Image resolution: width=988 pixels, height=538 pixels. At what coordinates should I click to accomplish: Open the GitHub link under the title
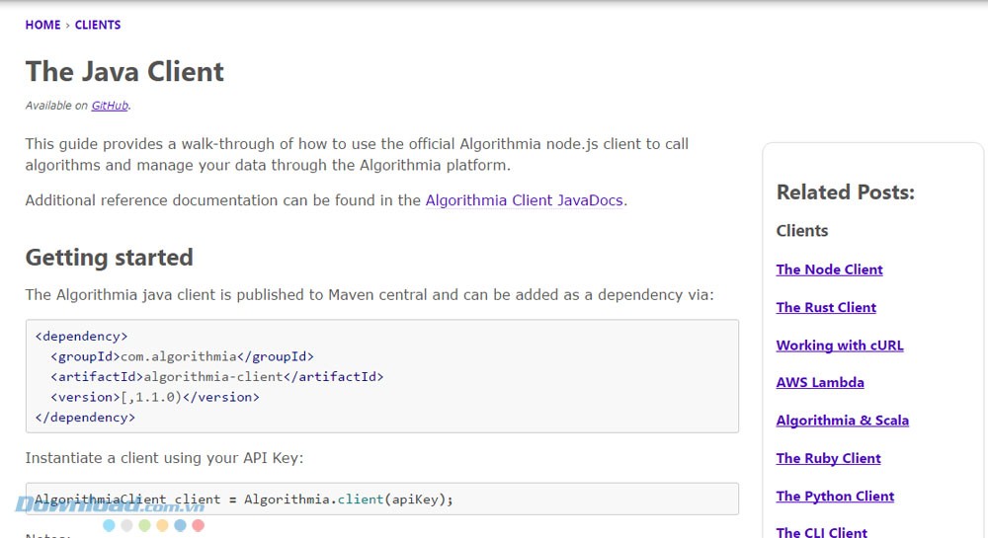110,106
